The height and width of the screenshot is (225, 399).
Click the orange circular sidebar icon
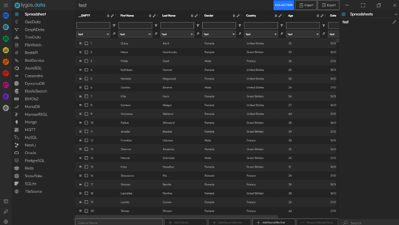pyautogui.click(x=5, y=62)
